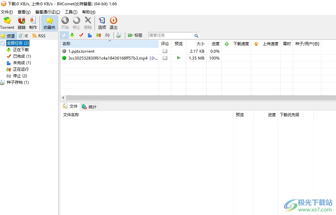
Task: Switch to the IE sidebar tab
Action: point(24,36)
